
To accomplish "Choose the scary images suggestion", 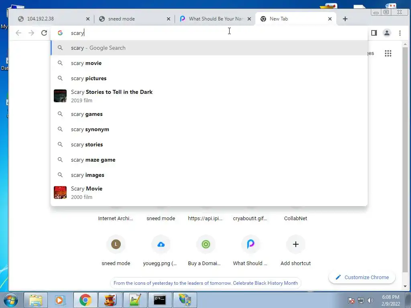I will tap(209, 175).
